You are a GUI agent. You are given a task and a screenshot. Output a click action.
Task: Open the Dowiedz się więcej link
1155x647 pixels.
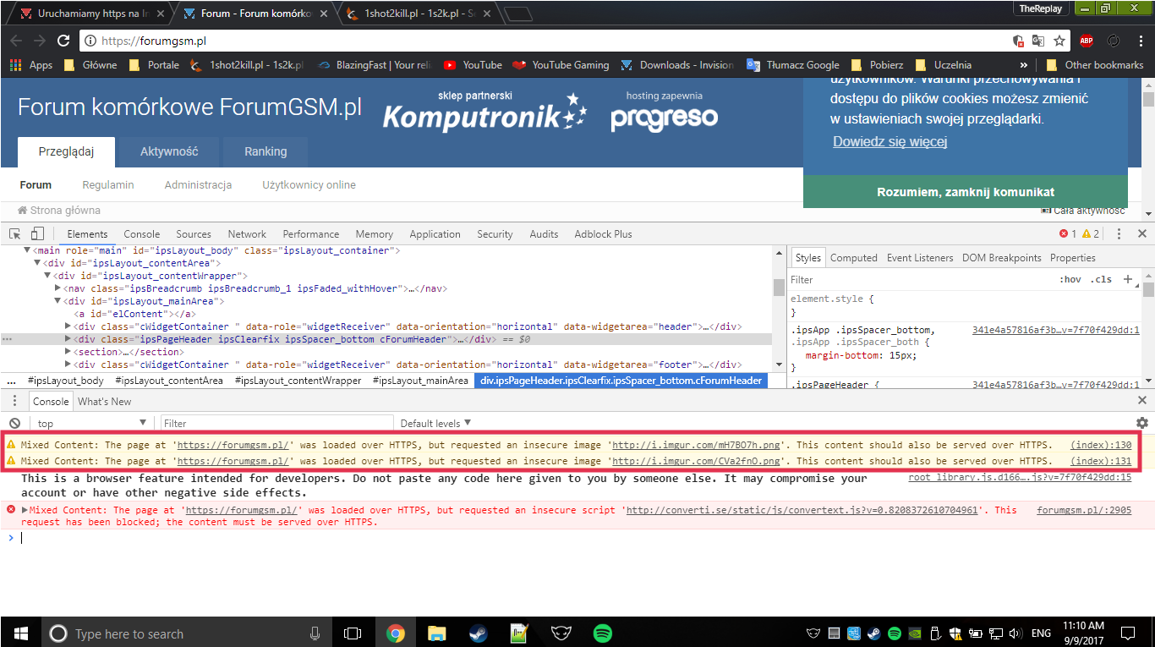pyautogui.click(x=890, y=142)
